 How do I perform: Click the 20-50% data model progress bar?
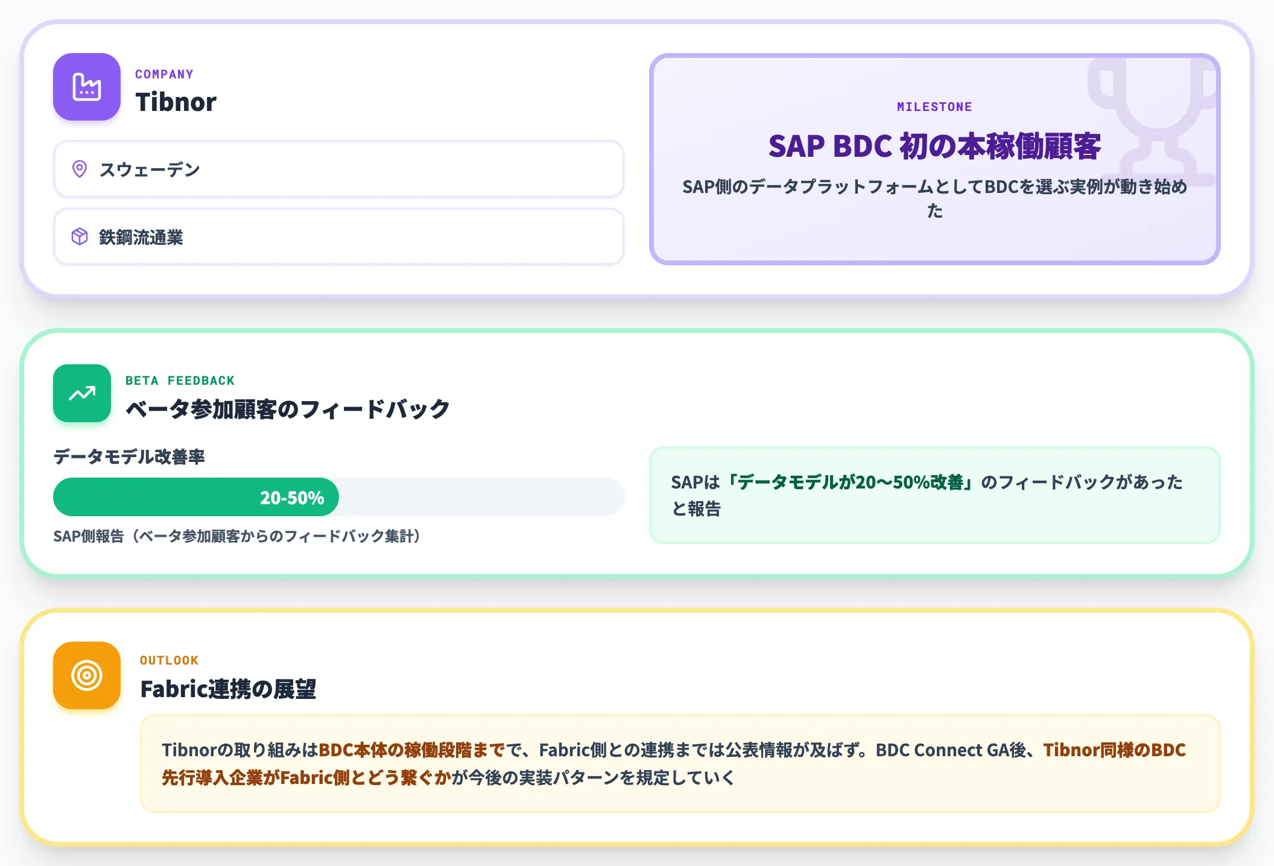pyautogui.click(x=338, y=497)
